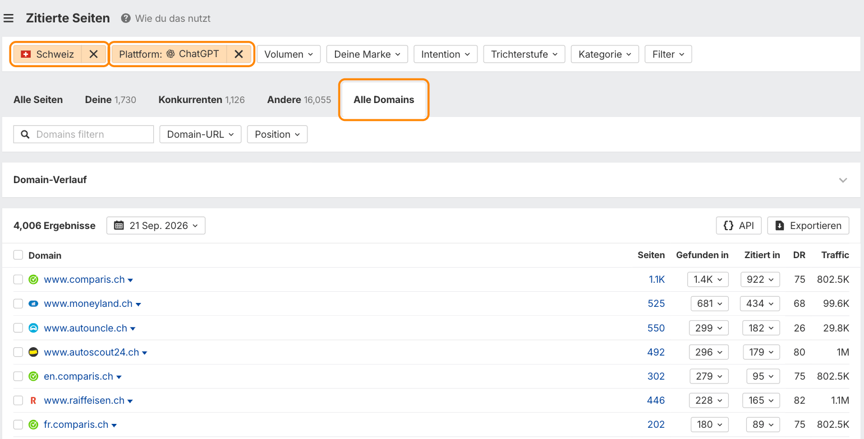Check the www.autouncle.ch row checkbox
The image size is (864, 439).
(x=18, y=328)
